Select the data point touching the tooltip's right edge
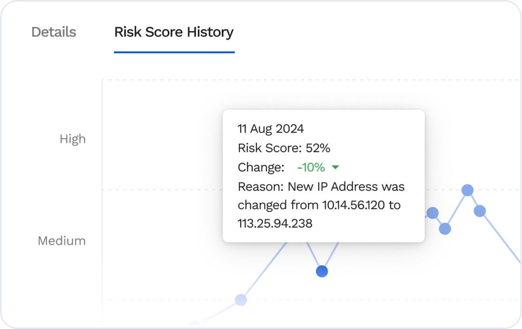Screen dimensions: 522x329 pos(433,213)
